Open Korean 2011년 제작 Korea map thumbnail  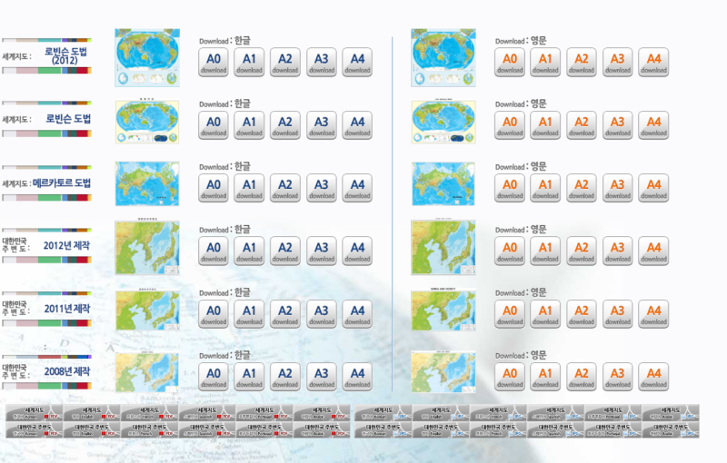[x=147, y=310]
